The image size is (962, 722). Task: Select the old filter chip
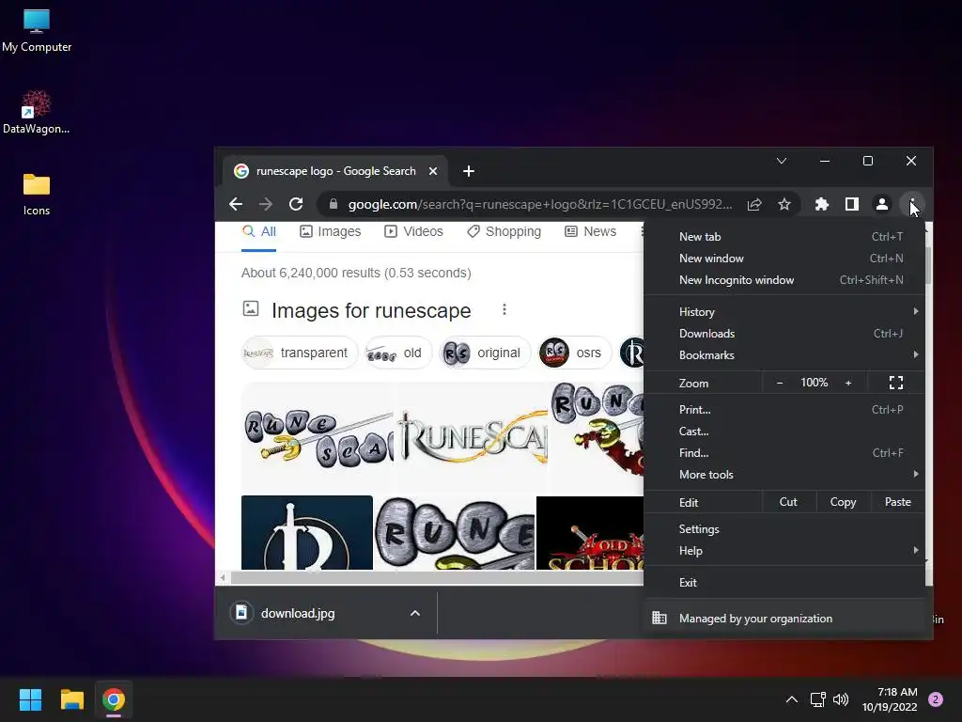click(x=398, y=353)
